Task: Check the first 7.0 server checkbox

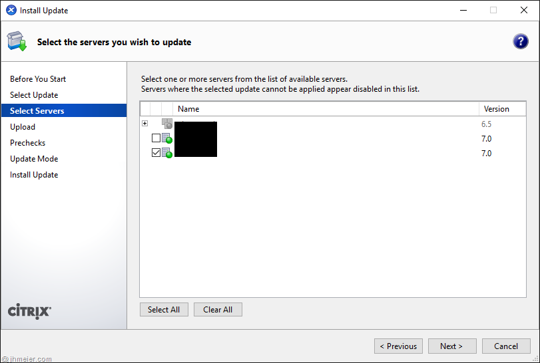Action: click(156, 138)
